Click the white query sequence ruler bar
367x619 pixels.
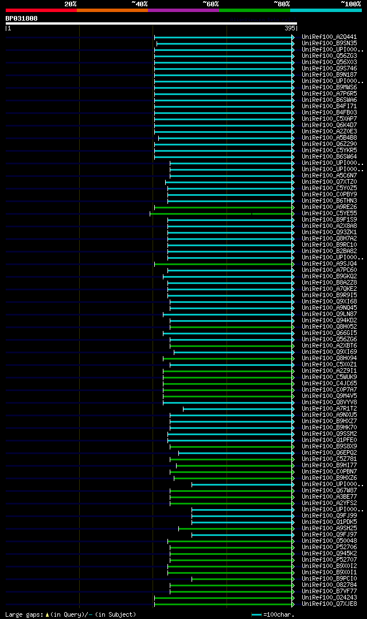151,23
